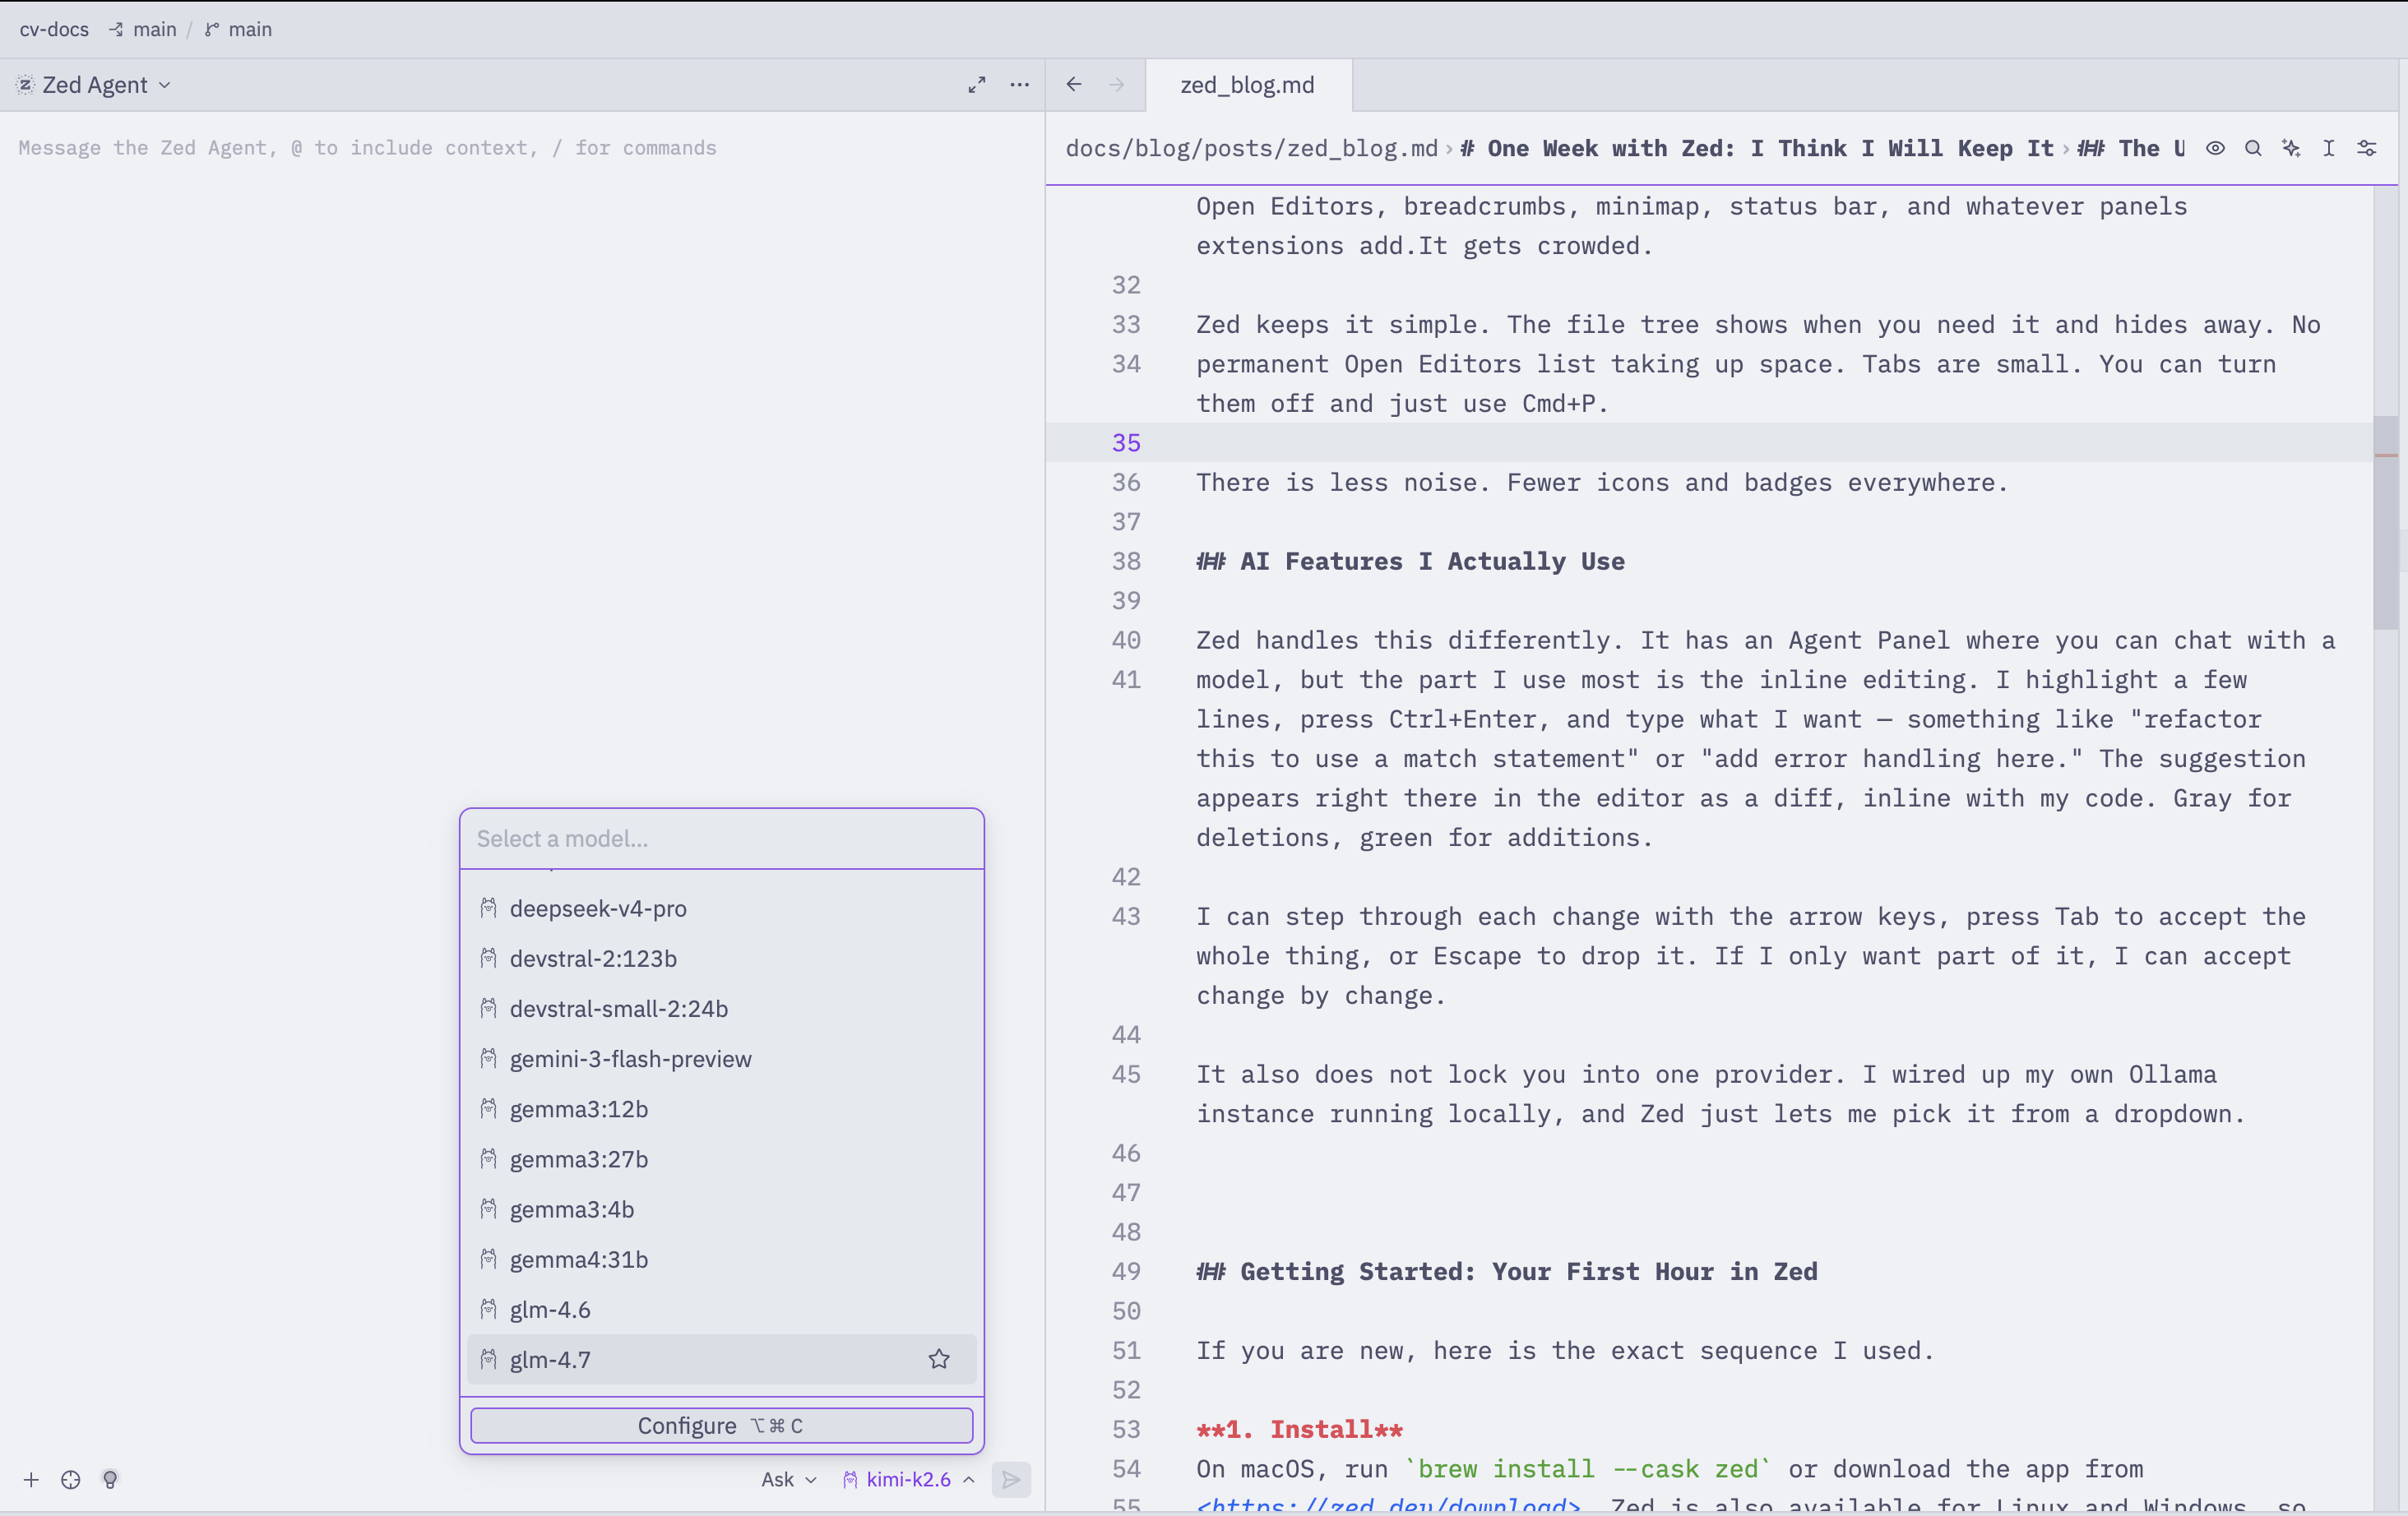Toggle the lightbulb thinking icon
This screenshot has height=1516, width=2408.
click(x=110, y=1480)
